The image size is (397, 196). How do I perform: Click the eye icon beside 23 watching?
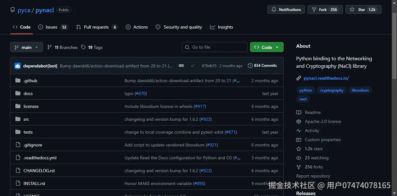[x=299, y=158]
